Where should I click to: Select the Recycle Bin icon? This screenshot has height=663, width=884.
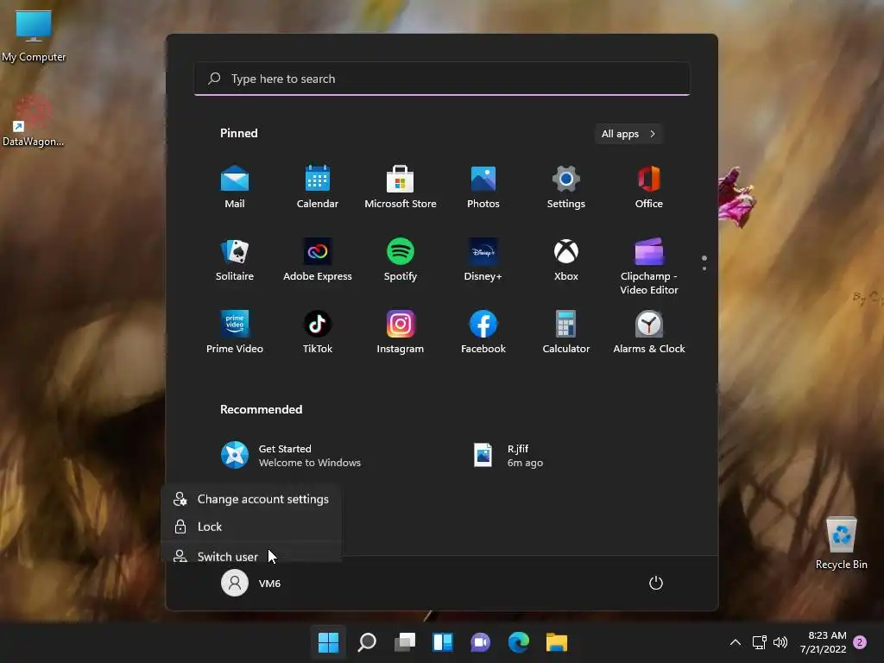[841, 544]
